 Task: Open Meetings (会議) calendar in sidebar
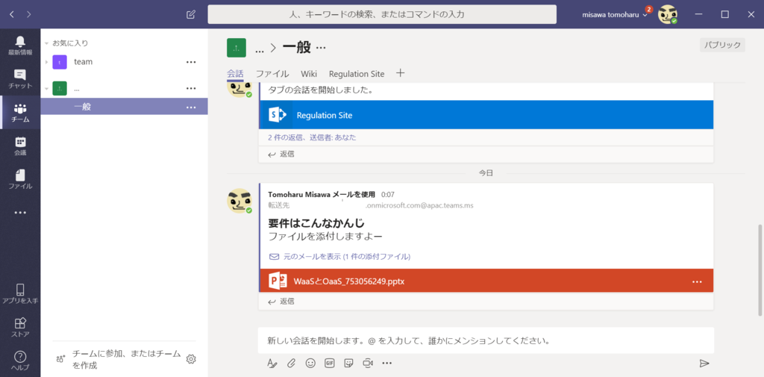click(20, 146)
